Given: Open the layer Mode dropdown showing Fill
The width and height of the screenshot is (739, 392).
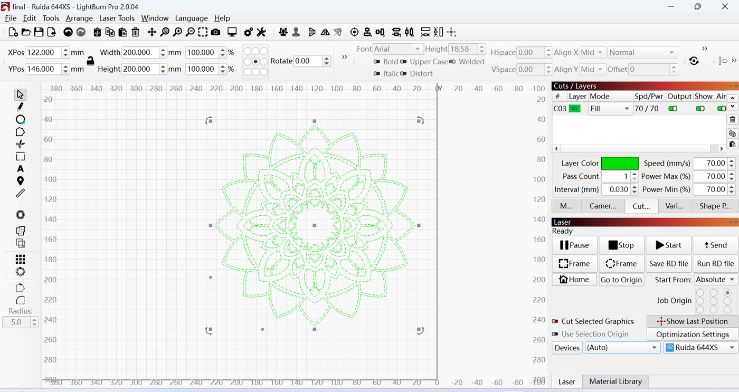Looking at the screenshot, I should tap(611, 109).
